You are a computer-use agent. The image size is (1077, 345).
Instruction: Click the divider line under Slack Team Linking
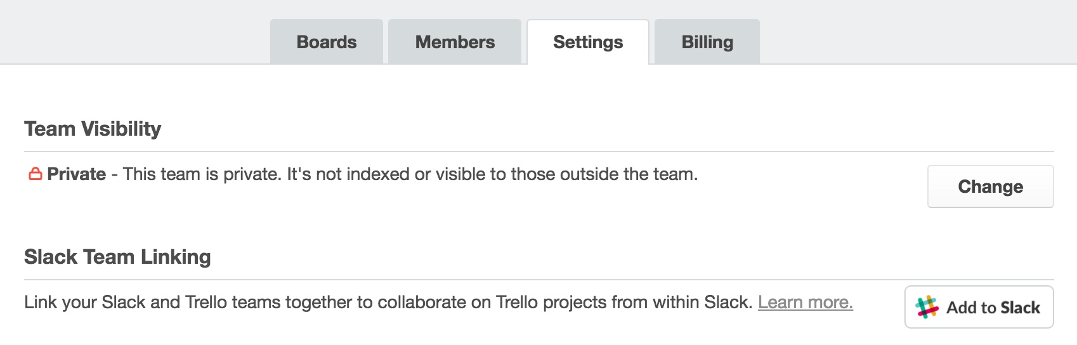click(x=539, y=280)
